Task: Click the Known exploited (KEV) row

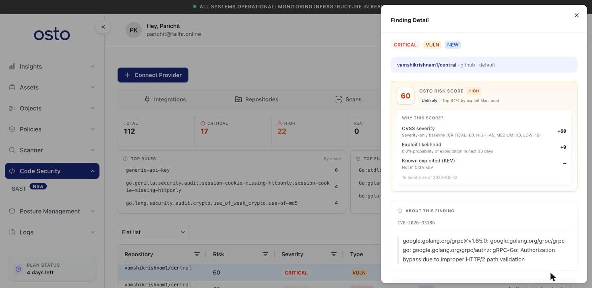Action: click(484, 164)
